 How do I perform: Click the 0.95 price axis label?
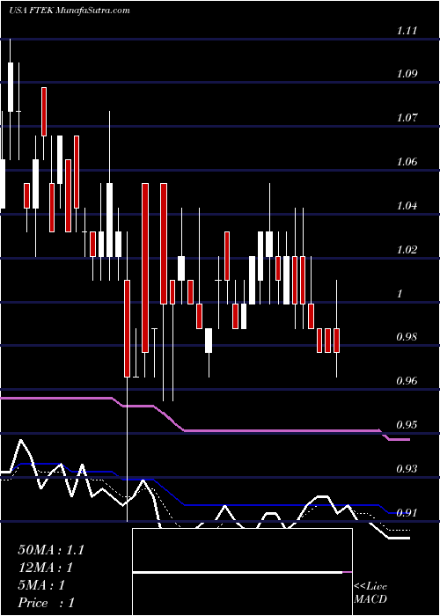point(407,425)
